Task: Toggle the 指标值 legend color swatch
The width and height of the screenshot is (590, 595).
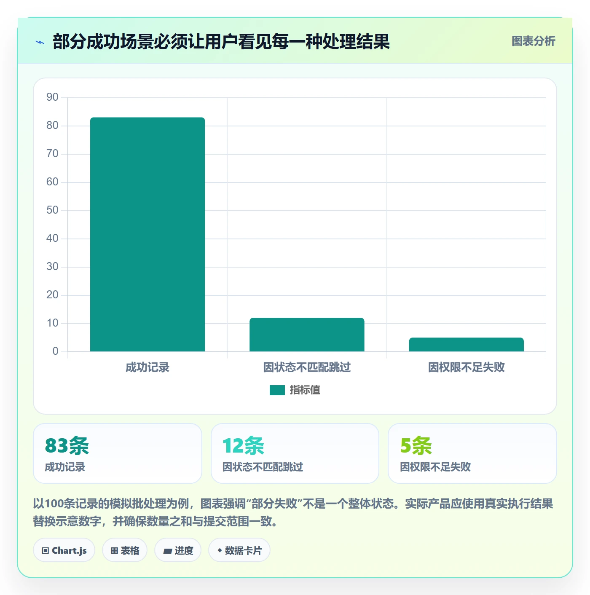Action: coord(277,390)
